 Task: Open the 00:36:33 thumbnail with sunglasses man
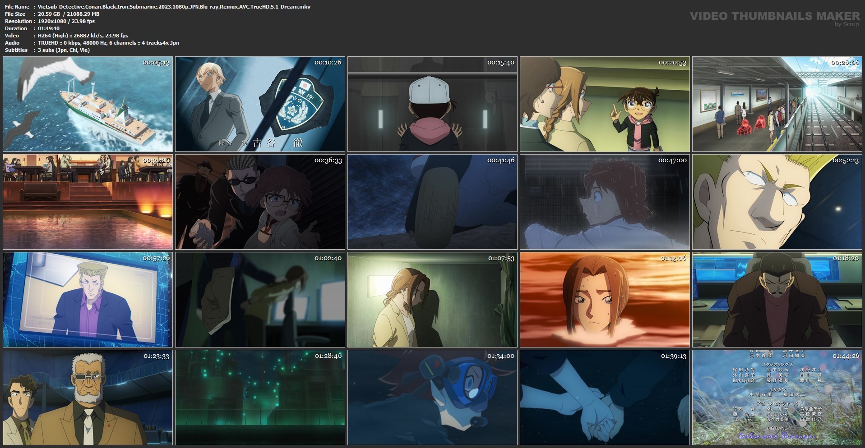[260, 202]
